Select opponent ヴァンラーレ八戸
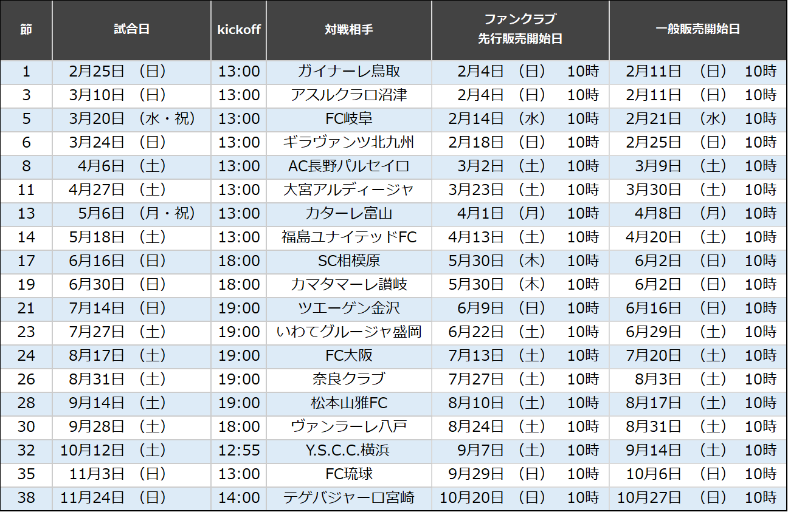This screenshot has height=512, width=788. [349, 427]
